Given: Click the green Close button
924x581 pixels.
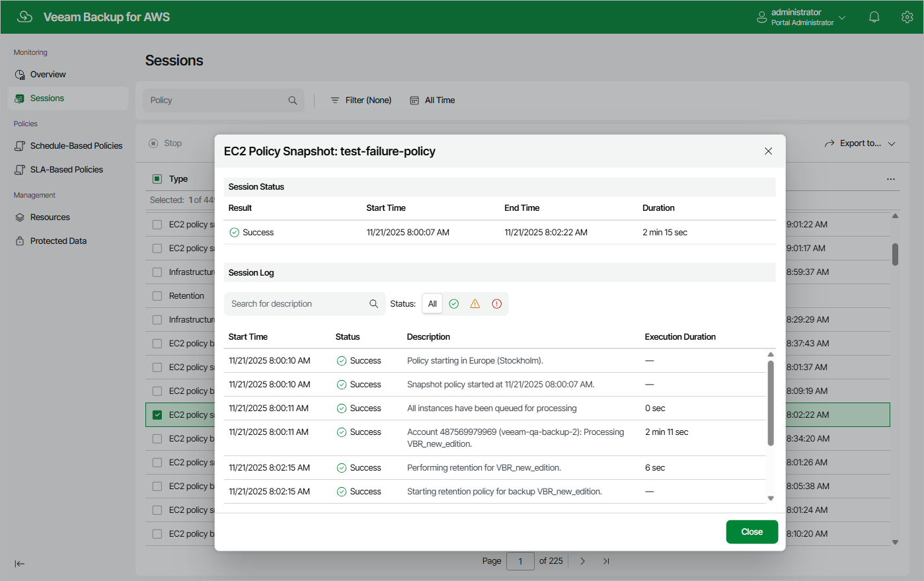Looking at the screenshot, I should pos(752,532).
